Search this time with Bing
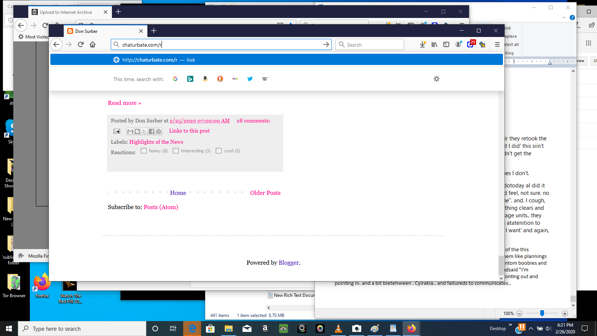 pos(190,79)
